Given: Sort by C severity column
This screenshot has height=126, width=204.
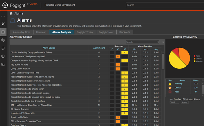Looking at the screenshot, I should click(x=118, y=49).
